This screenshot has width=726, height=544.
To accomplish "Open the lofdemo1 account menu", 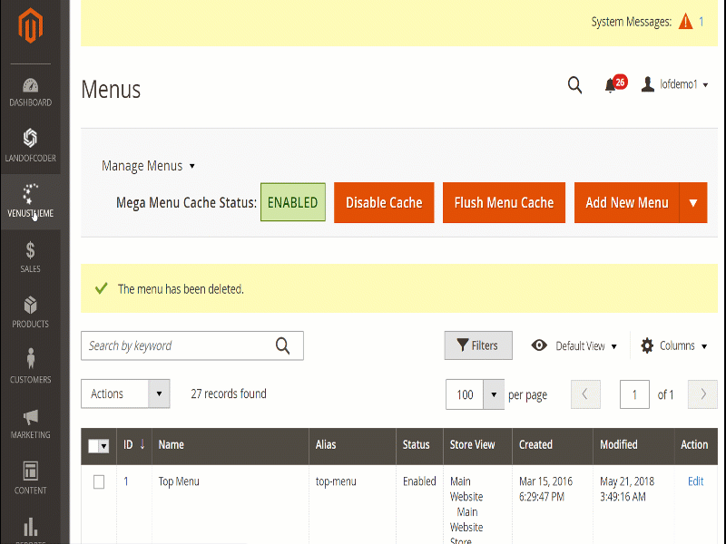I will [x=675, y=84].
